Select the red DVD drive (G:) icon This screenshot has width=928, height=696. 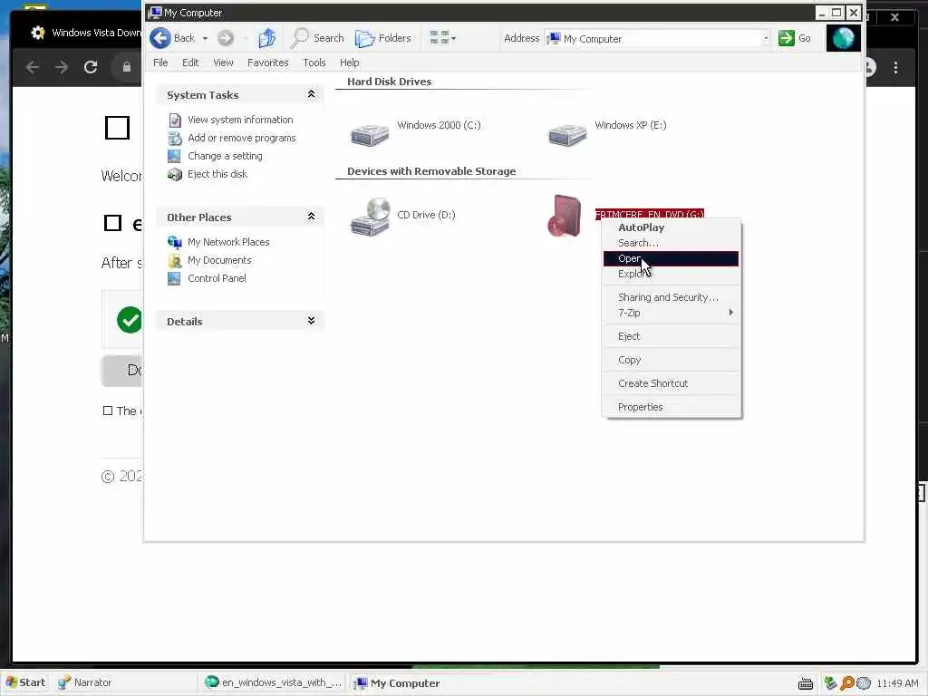[565, 216]
